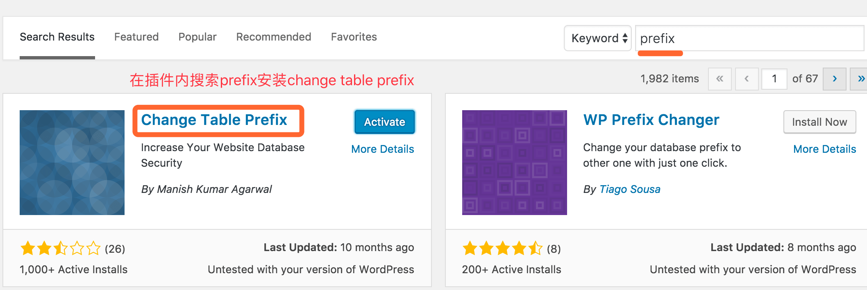Click the WP Prefix Changer purple thumbnail
Viewport: 867px width, 290px height.
pyautogui.click(x=514, y=162)
